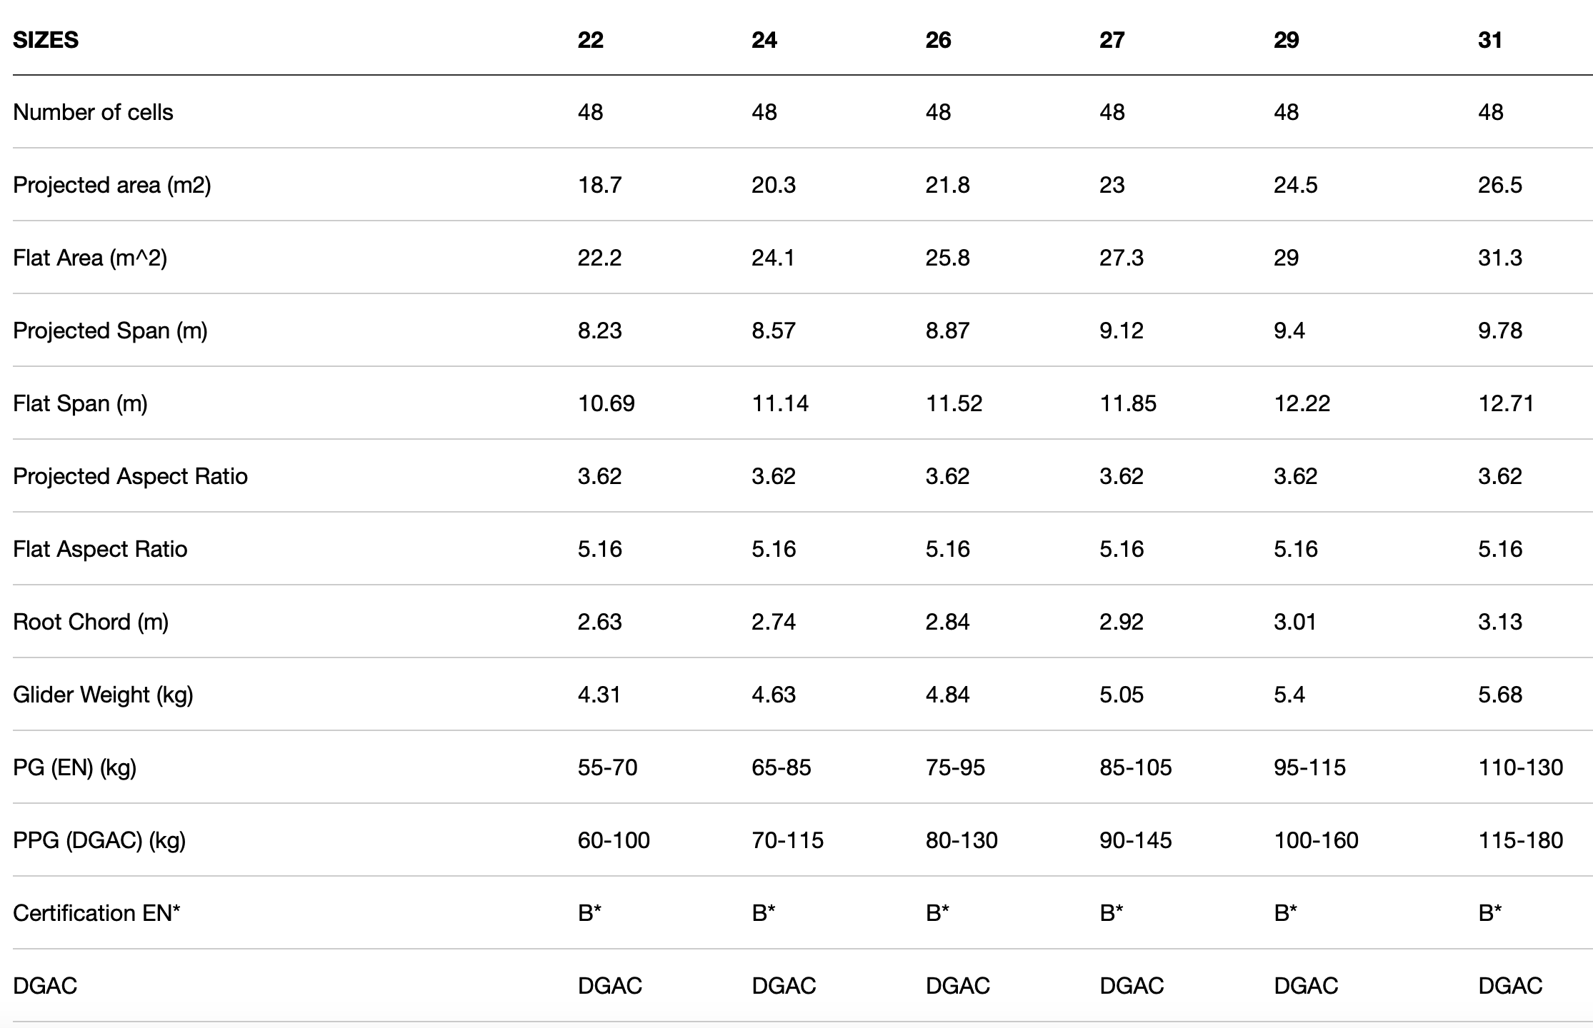Select glider weight value 4.31
This screenshot has height=1028, width=1593.
pyautogui.click(x=599, y=695)
